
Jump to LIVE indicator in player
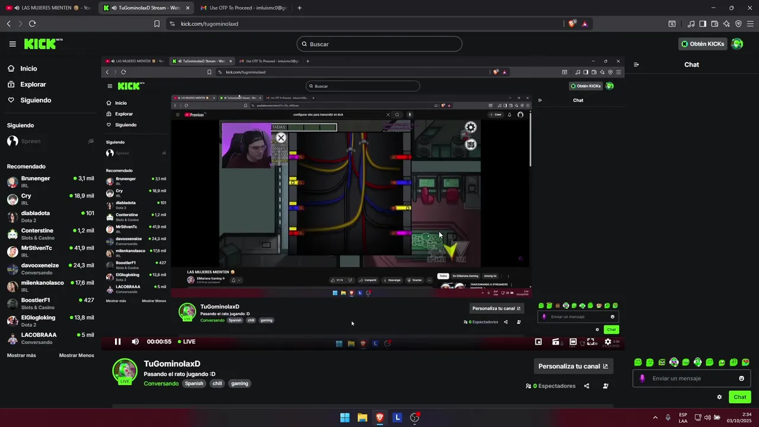(x=186, y=342)
